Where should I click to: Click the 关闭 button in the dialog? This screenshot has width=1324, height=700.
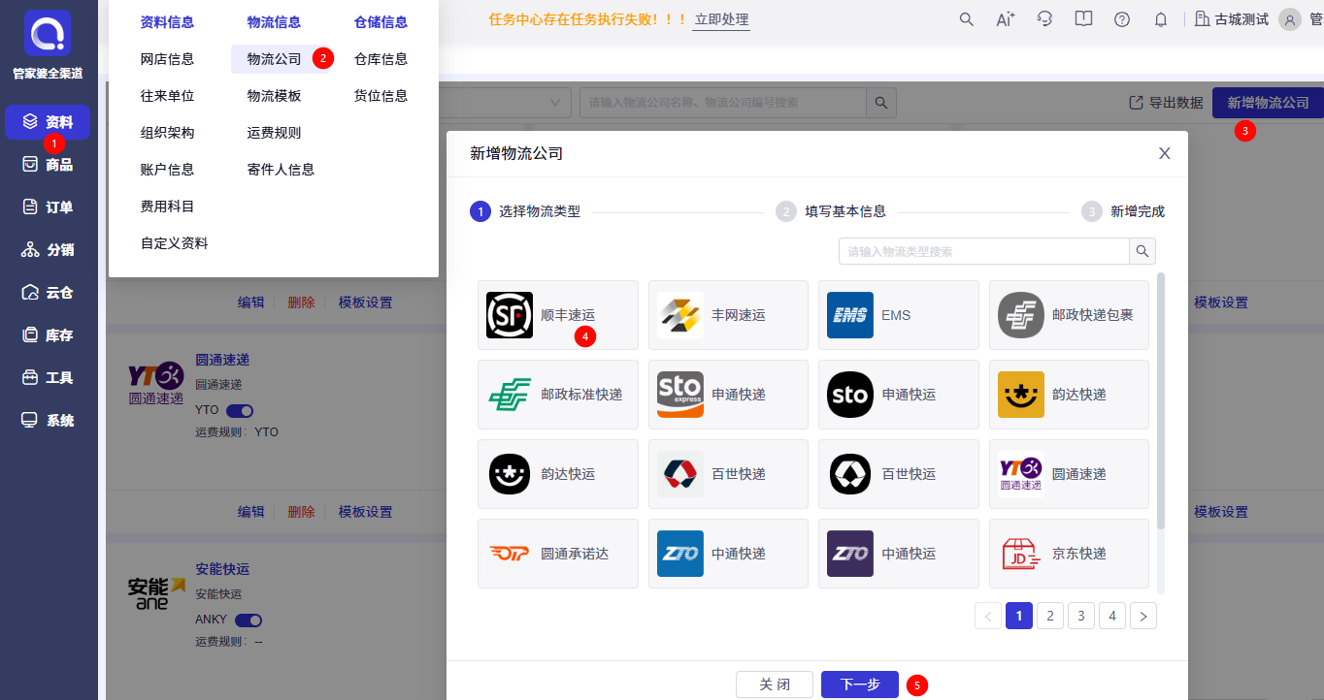[775, 684]
